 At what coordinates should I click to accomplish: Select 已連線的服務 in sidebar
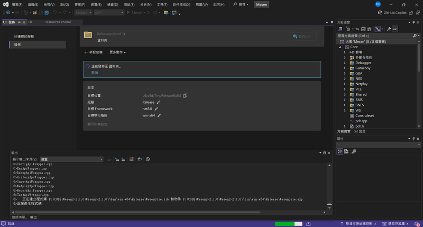pyautogui.click(x=24, y=37)
